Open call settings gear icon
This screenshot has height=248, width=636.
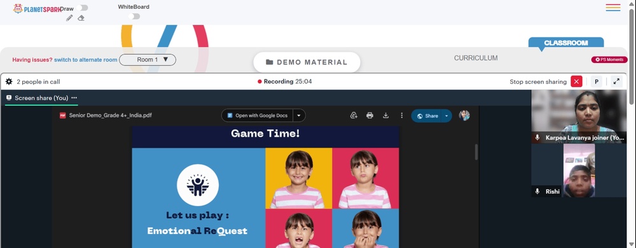pyautogui.click(x=9, y=81)
